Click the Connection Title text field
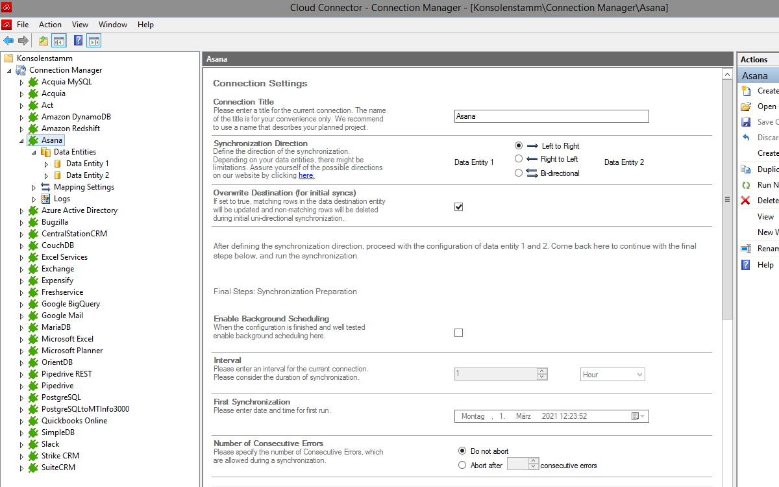Image resolution: width=779 pixels, height=487 pixels. (x=551, y=116)
